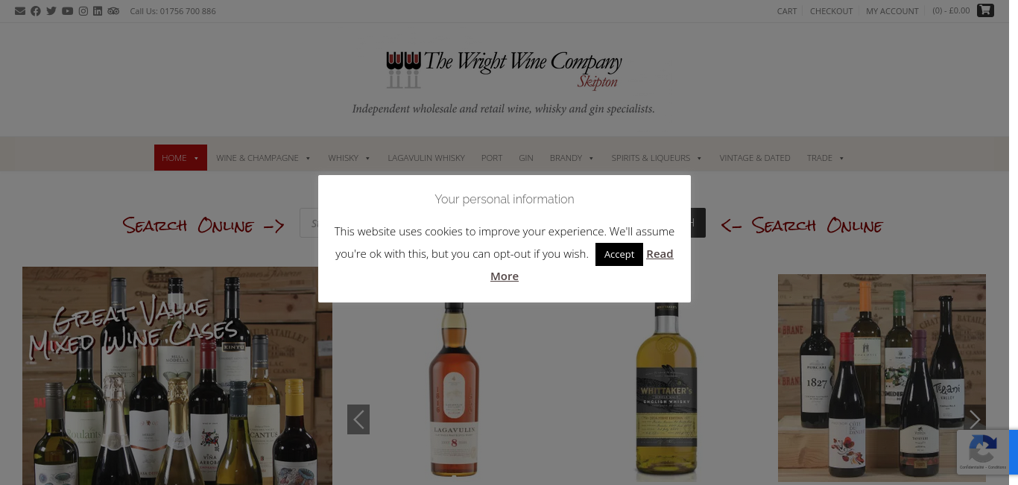Follow the Read More cookie link

(x=581, y=265)
